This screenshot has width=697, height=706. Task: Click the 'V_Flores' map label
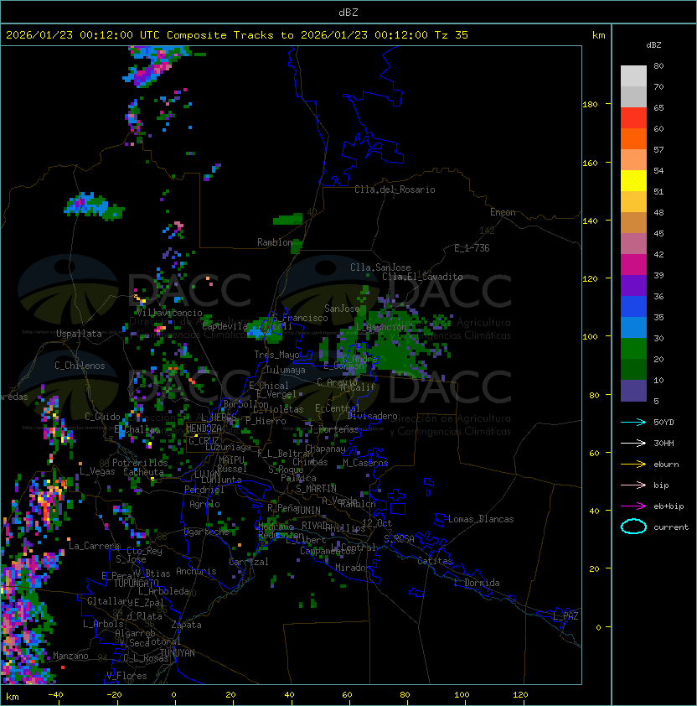coord(126,676)
